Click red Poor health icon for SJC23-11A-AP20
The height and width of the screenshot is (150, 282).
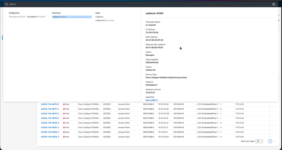pyautogui.click(x=64, y=123)
